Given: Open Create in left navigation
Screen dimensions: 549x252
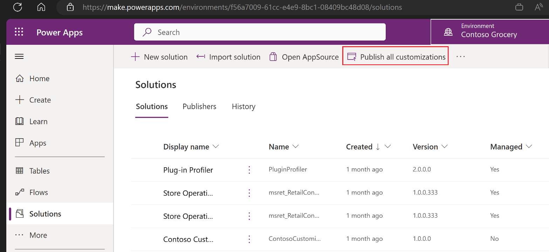Looking at the screenshot, I should pyautogui.click(x=60, y=100).
